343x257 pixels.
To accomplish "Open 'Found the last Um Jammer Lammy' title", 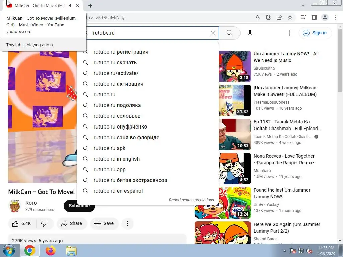I will coord(282,193).
